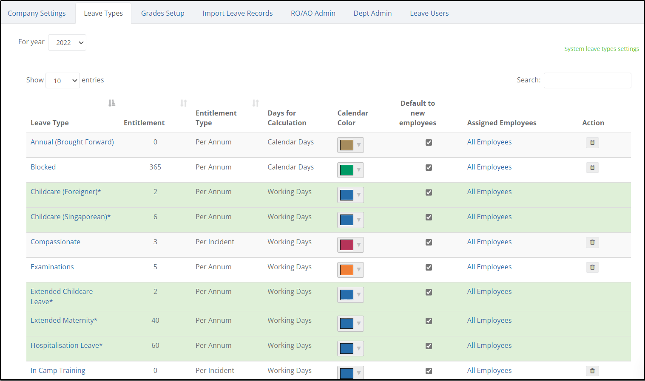Click entitlement value 60 for Hospitalisation Leave
The width and height of the screenshot is (645, 381).
click(x=155, y=345)
